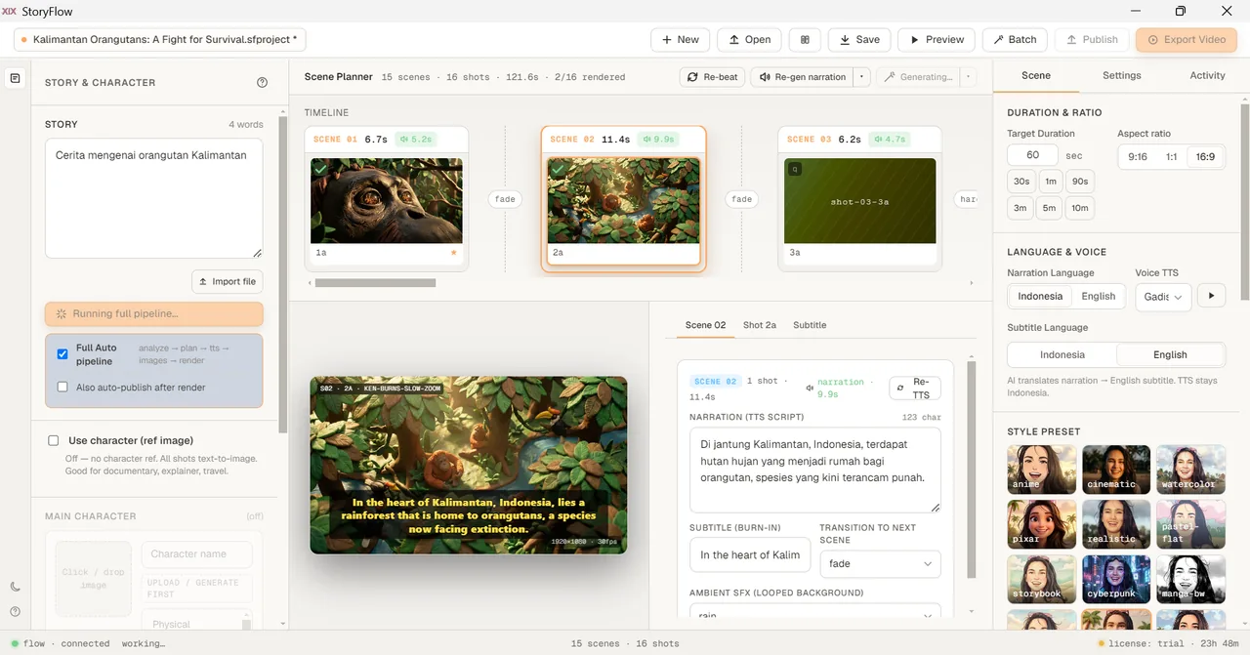Select the 90s duration preset
The image size is (1250, 655).
(1080, 182)
